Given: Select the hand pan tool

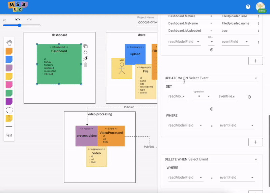Looking at the screenshot, I should pos(9,43).
